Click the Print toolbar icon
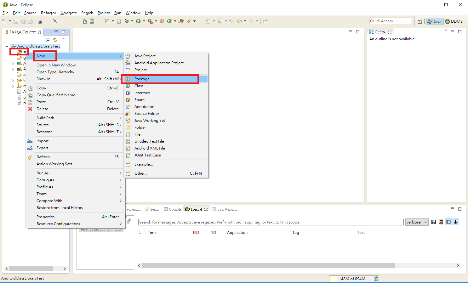Screen dimensions: 468x283 [30, 21]
